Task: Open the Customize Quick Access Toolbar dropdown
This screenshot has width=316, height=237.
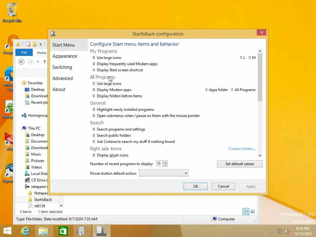Action: pos(40,44)
